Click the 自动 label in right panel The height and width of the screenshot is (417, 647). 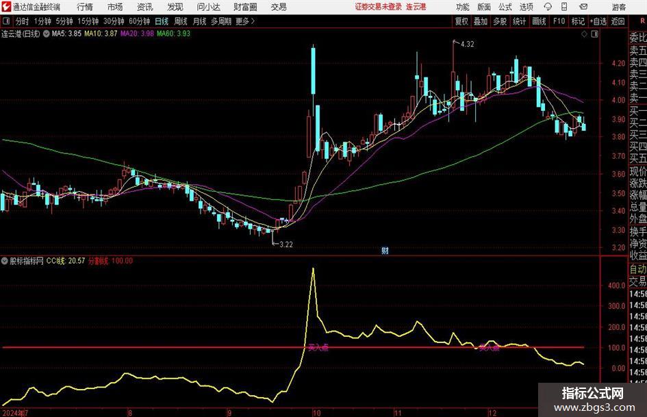pos(638,270)
